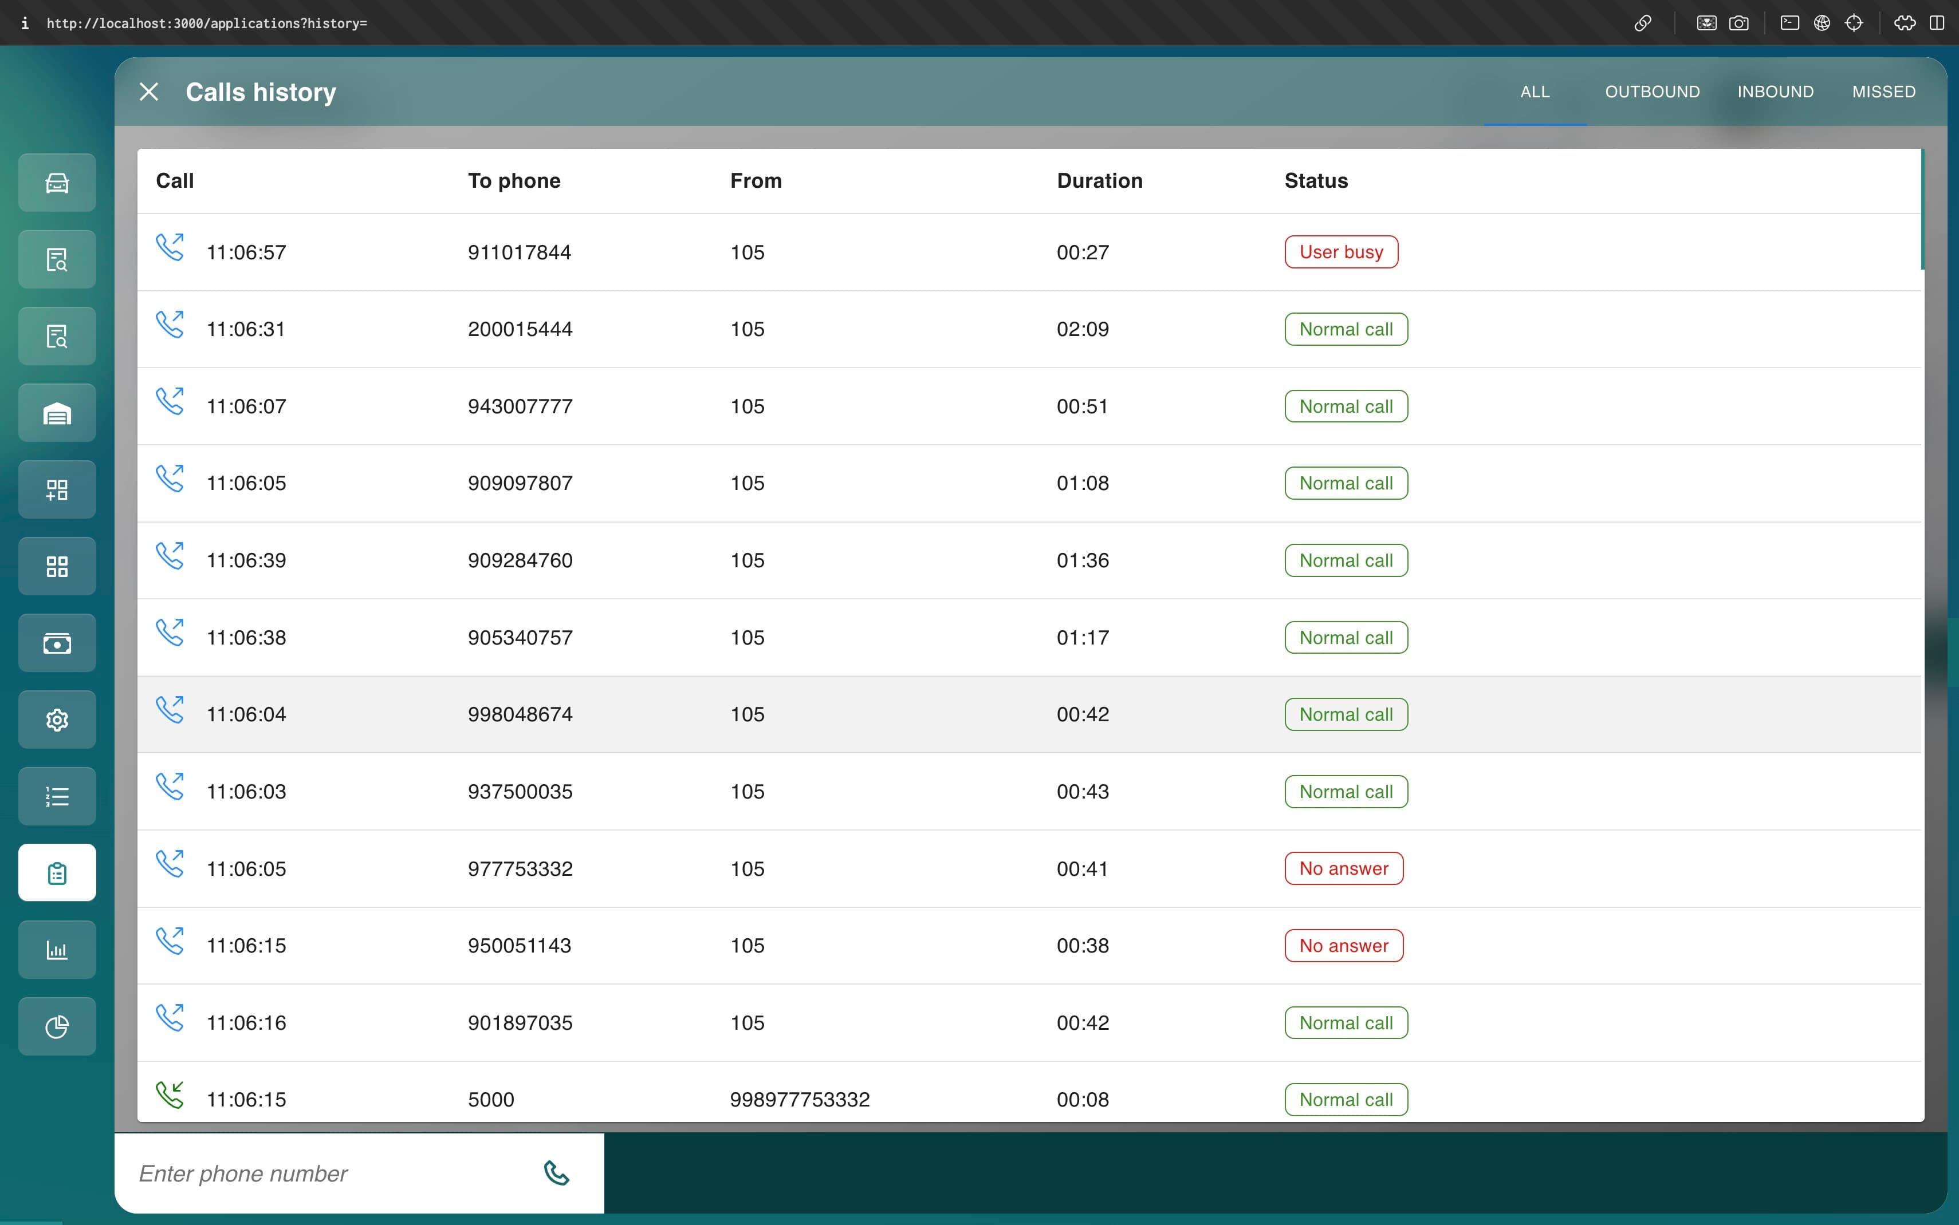Close the Calls history panel
Viewport: 1959px width, 1225px height.
pyautogui.click(x=149, y=92)
